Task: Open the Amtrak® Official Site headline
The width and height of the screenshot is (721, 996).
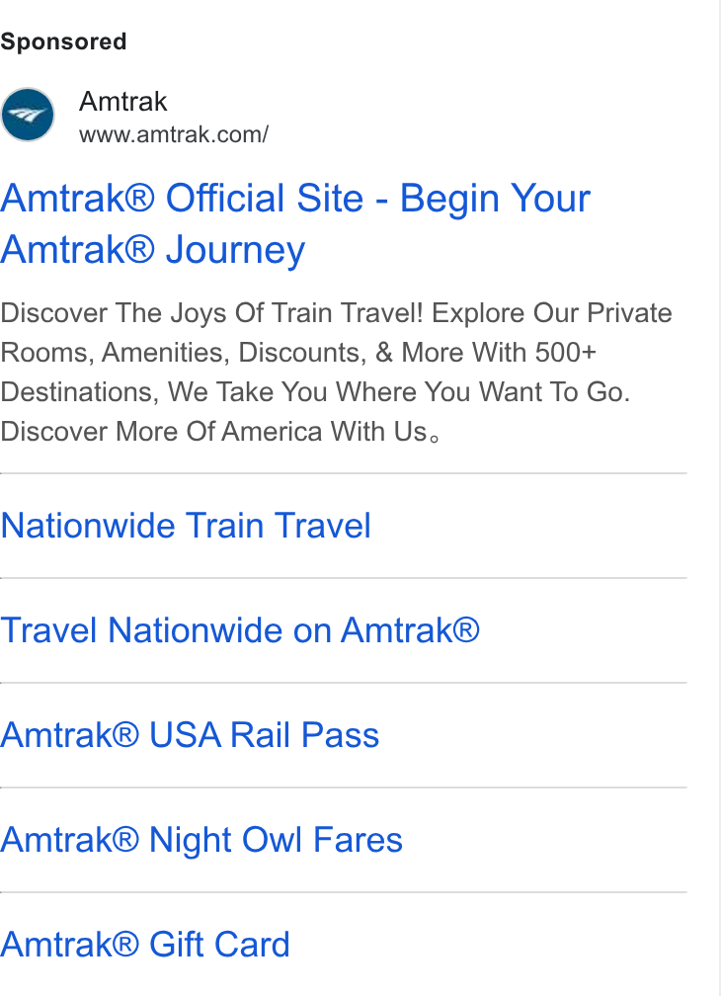Action: 295,223
